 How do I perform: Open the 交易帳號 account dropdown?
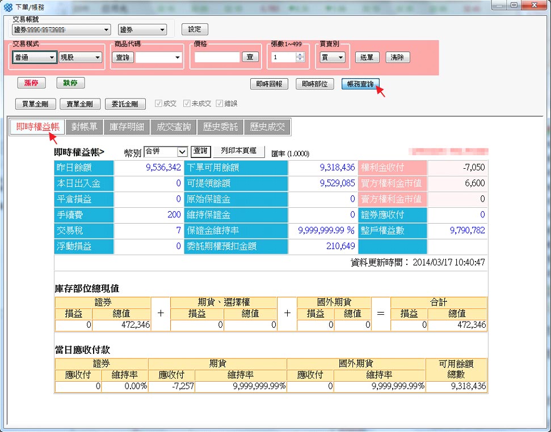click(61, 30)
